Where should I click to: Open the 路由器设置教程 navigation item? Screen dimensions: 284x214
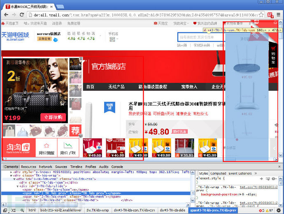point(153,87)
